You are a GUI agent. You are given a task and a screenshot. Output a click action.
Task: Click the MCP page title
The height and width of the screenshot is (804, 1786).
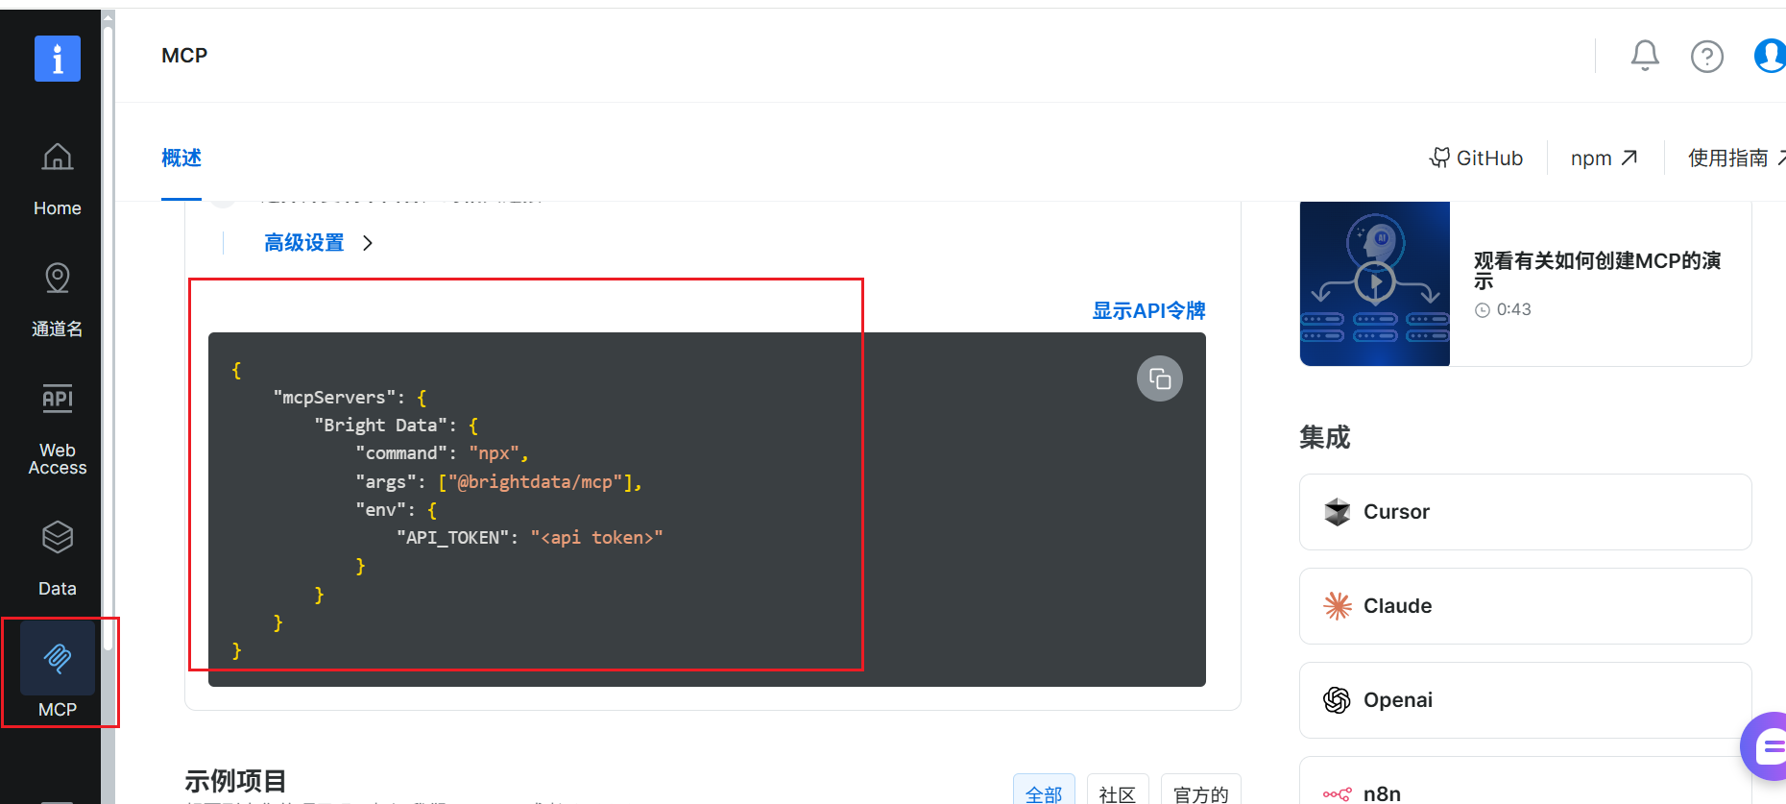click(x=184, y=56)
